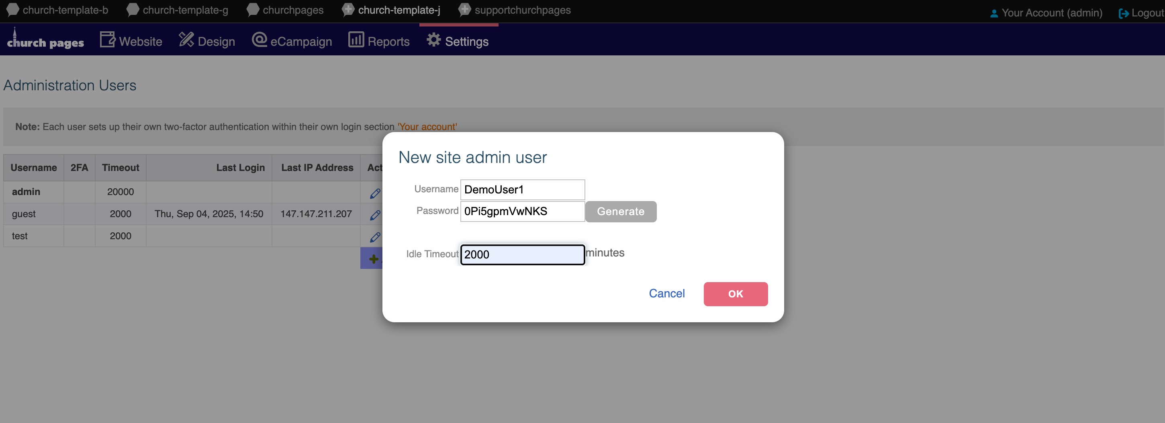1165x423 pixels.
Task: Confirm new user with OK button
Action: [x=735, y=294]
